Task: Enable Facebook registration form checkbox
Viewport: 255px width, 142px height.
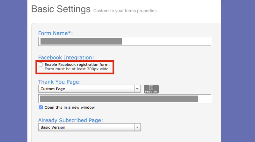Action: click(41, 65)
